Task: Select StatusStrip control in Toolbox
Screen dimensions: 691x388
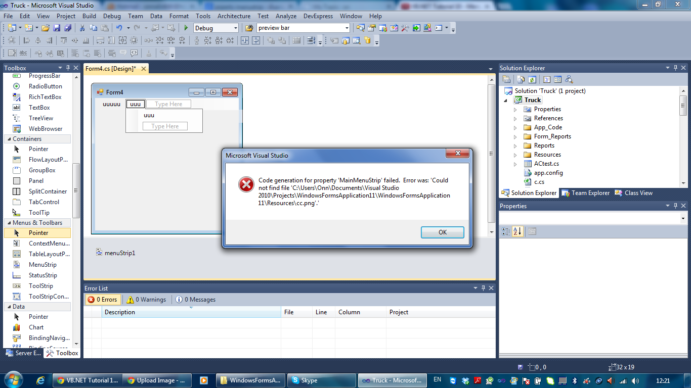Action: pos(37,275)
